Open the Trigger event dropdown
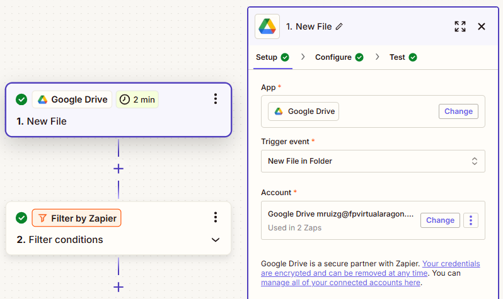This screenshot has height=299, width=503. click(373, 161)
